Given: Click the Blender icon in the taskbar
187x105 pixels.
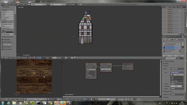Looking at the screenshot, I should pyautogui.click(x=57, y=103).
